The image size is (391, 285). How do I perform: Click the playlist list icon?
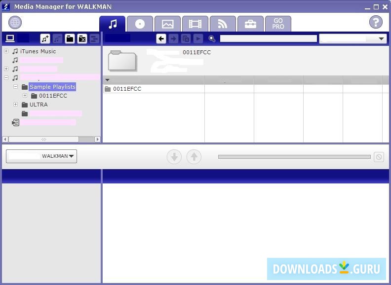[94, 38]
